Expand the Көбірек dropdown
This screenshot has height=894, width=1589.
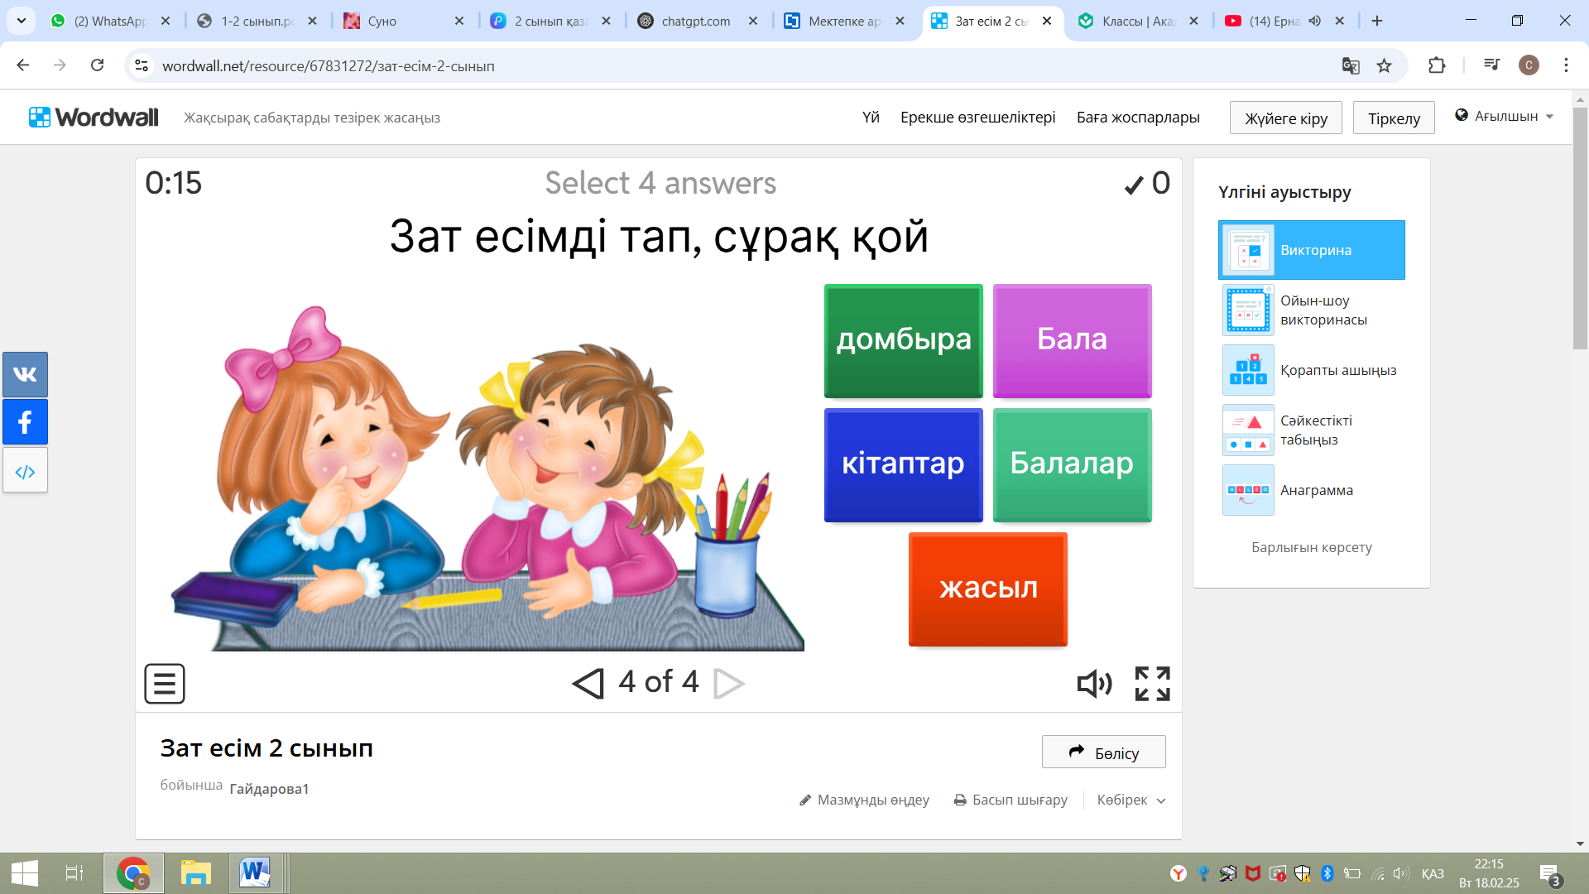pyautogui.click(x=1131, y=800)
